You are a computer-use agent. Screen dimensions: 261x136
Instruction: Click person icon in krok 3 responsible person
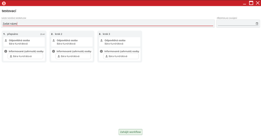tap(101, 40)
